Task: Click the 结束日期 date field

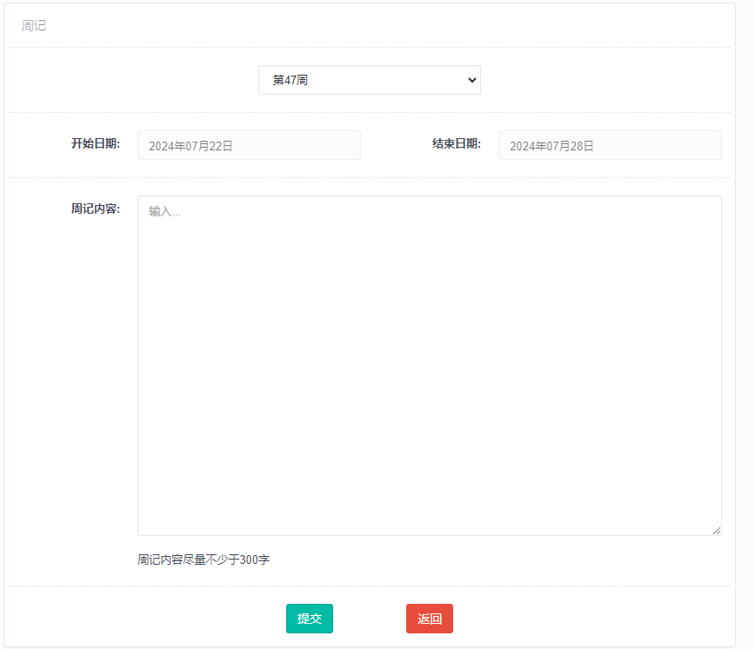Action: pos(609,146)
